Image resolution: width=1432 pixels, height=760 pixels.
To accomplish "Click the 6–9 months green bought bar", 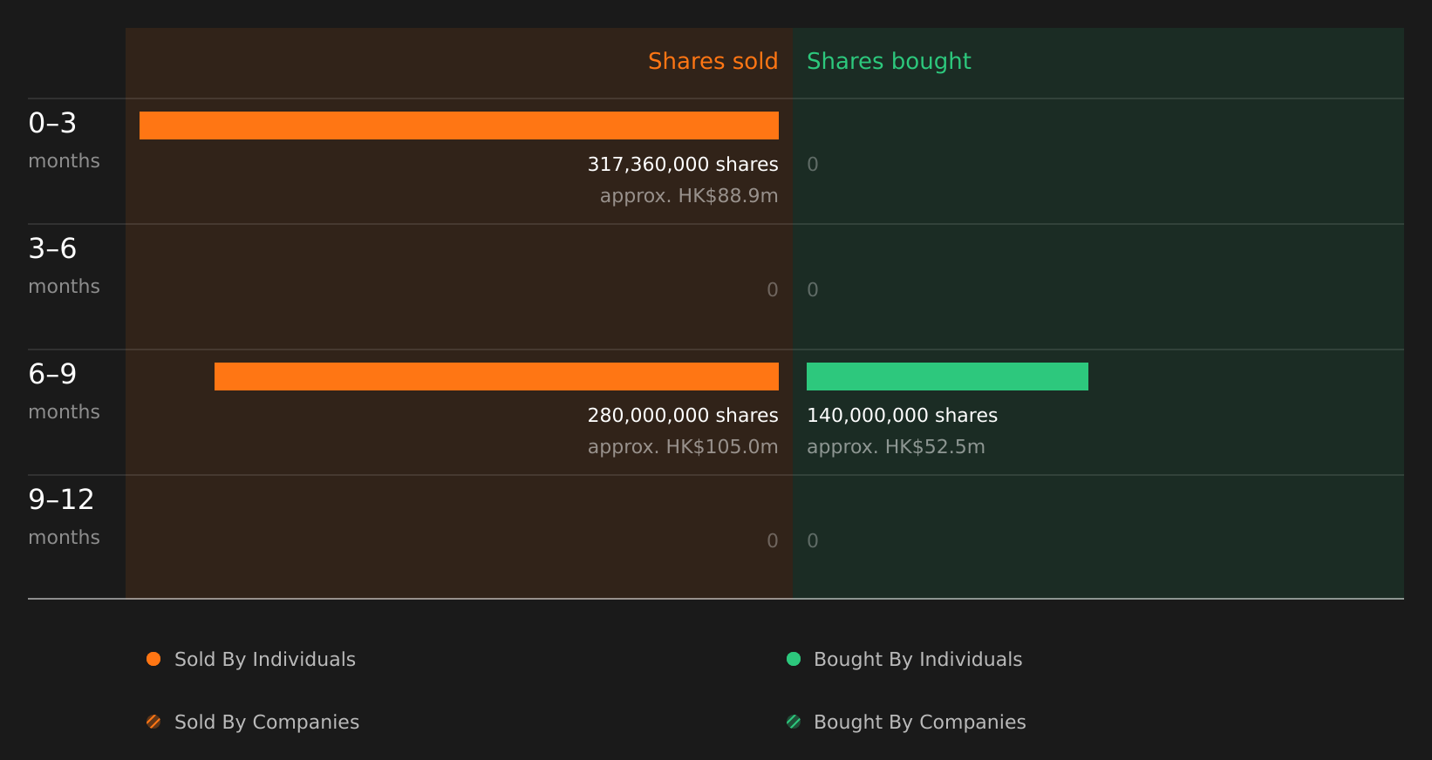I will click(947, 377).
